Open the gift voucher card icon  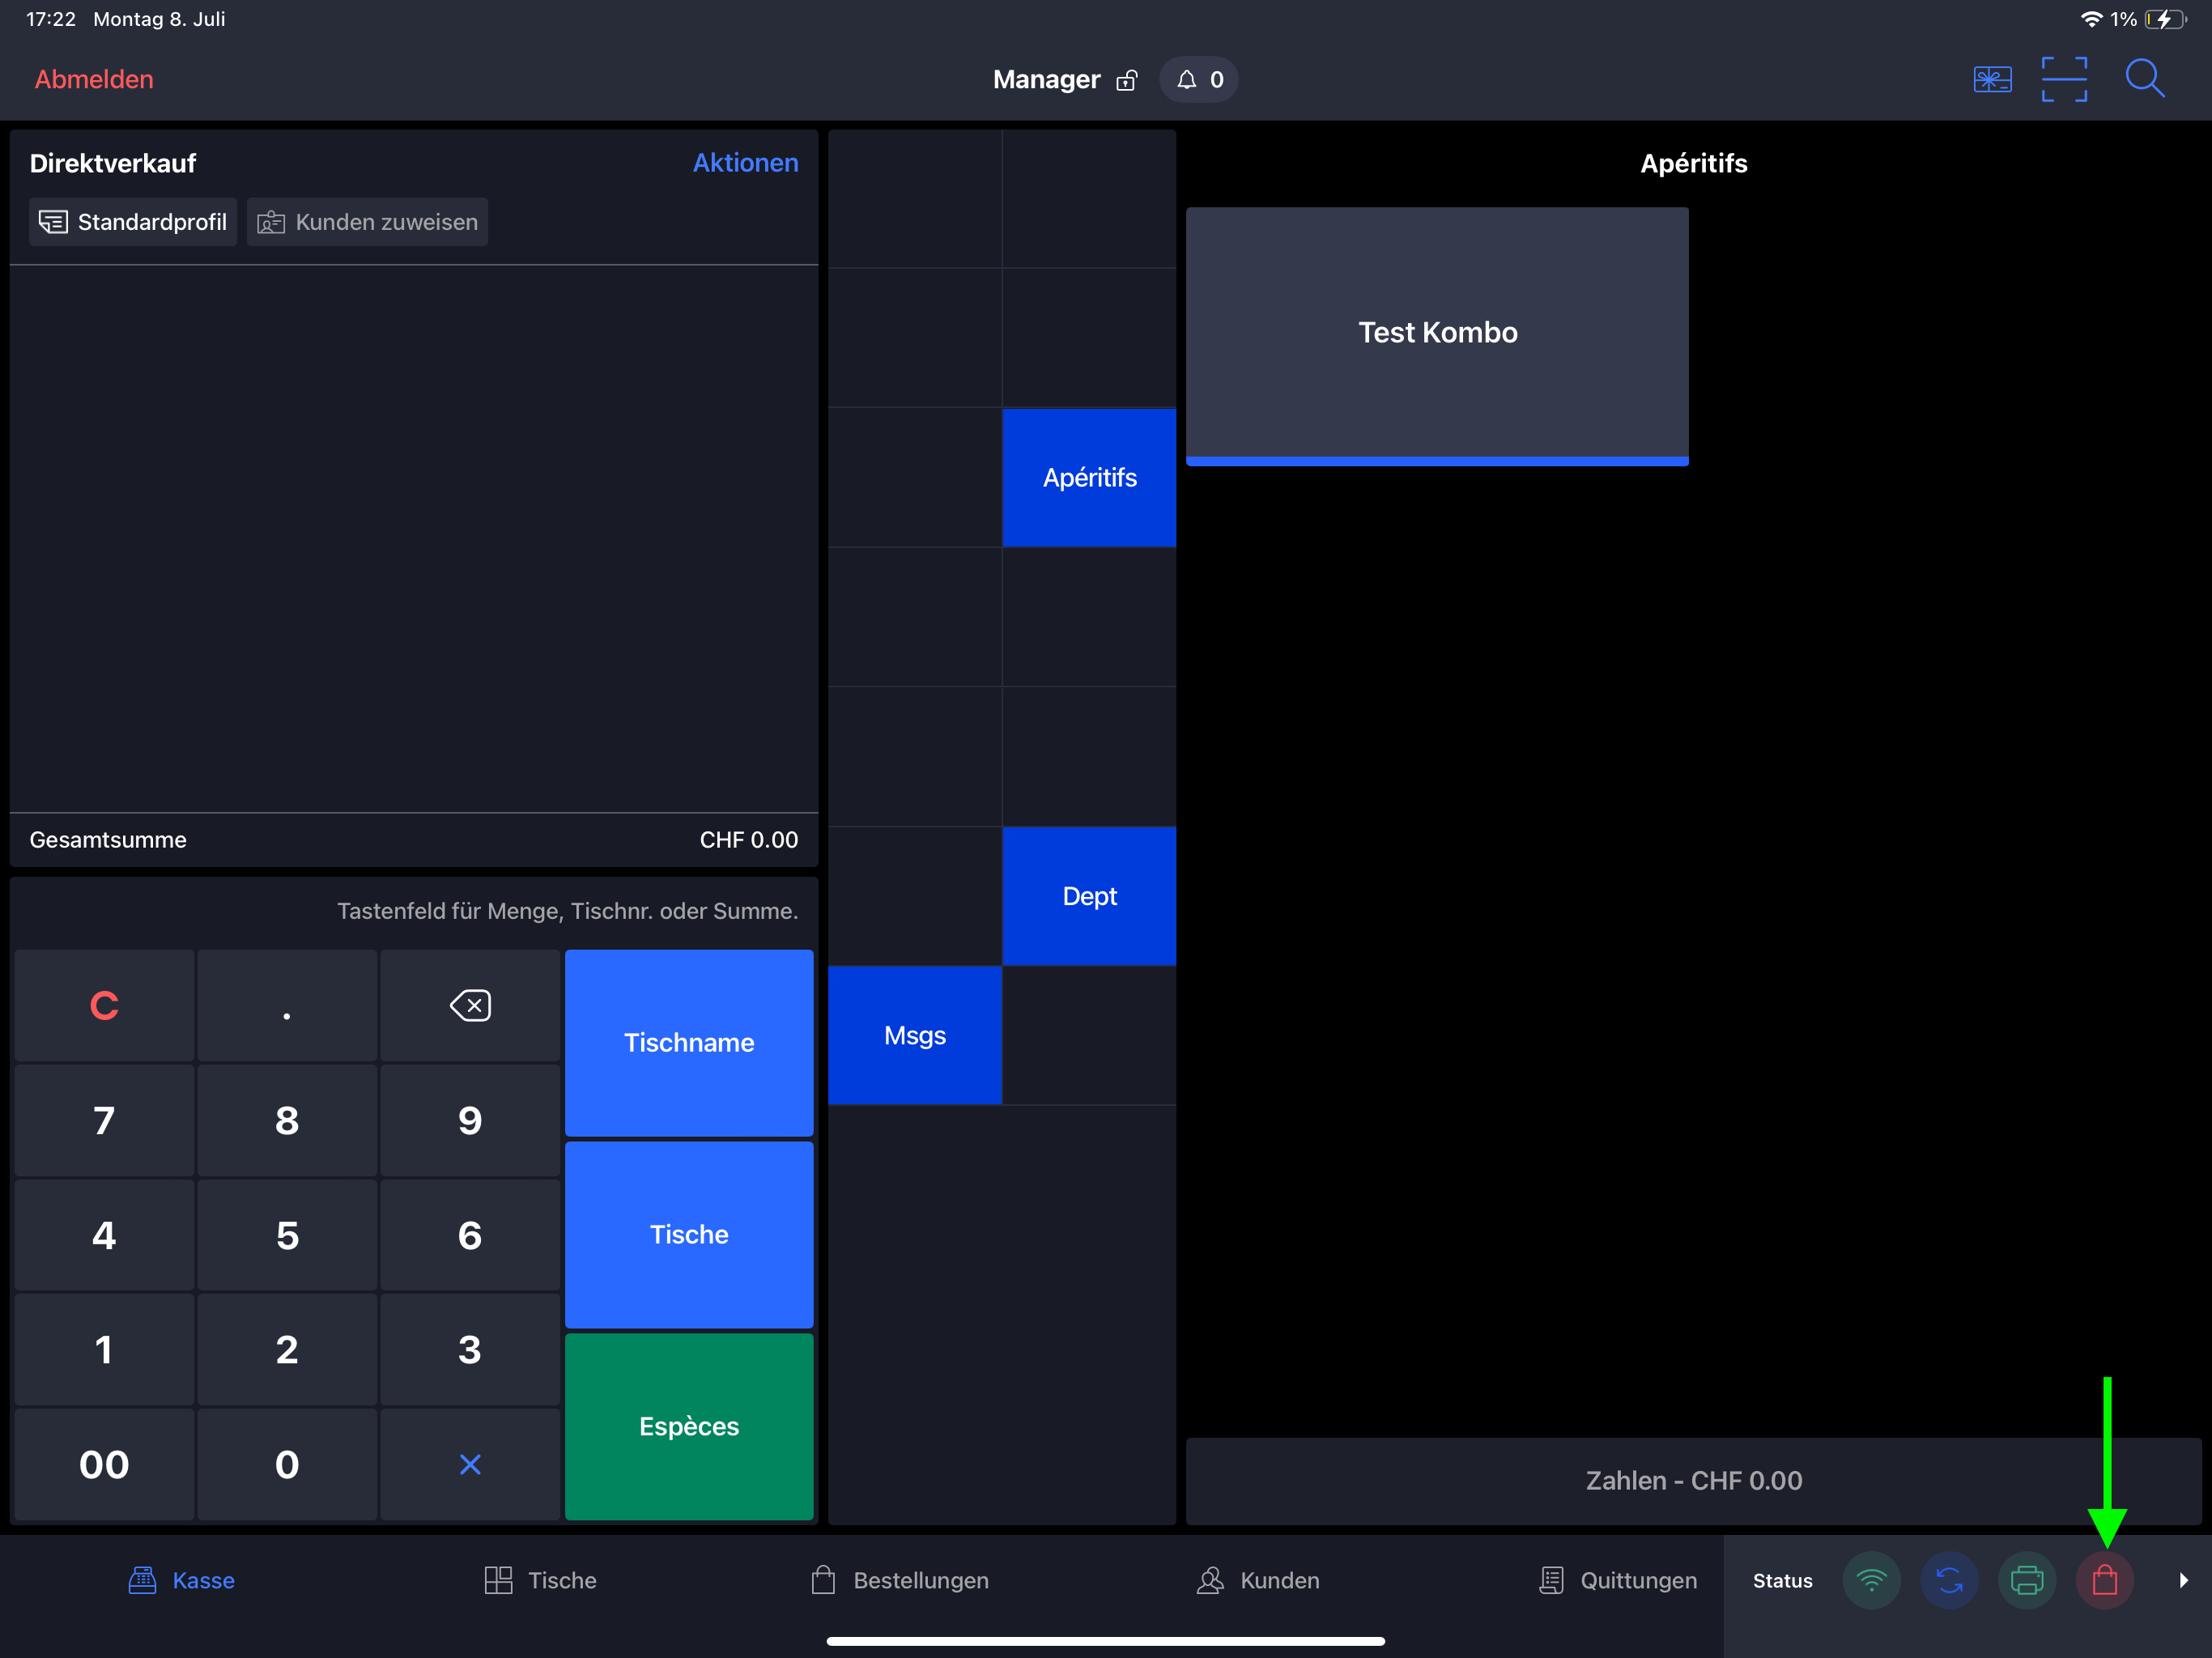click(x=1992, y=79)
